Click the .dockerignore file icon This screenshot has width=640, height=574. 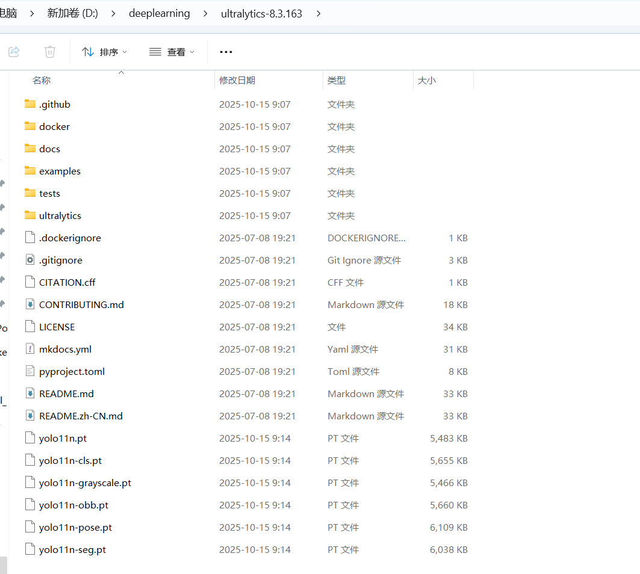coord(30,237)
